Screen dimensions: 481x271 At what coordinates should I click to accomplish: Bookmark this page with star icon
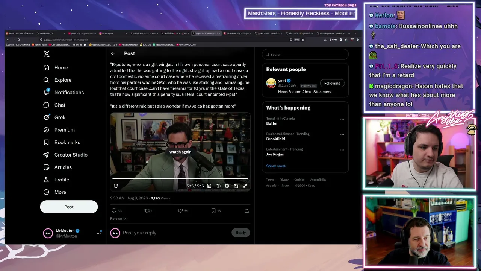[303, 40]
